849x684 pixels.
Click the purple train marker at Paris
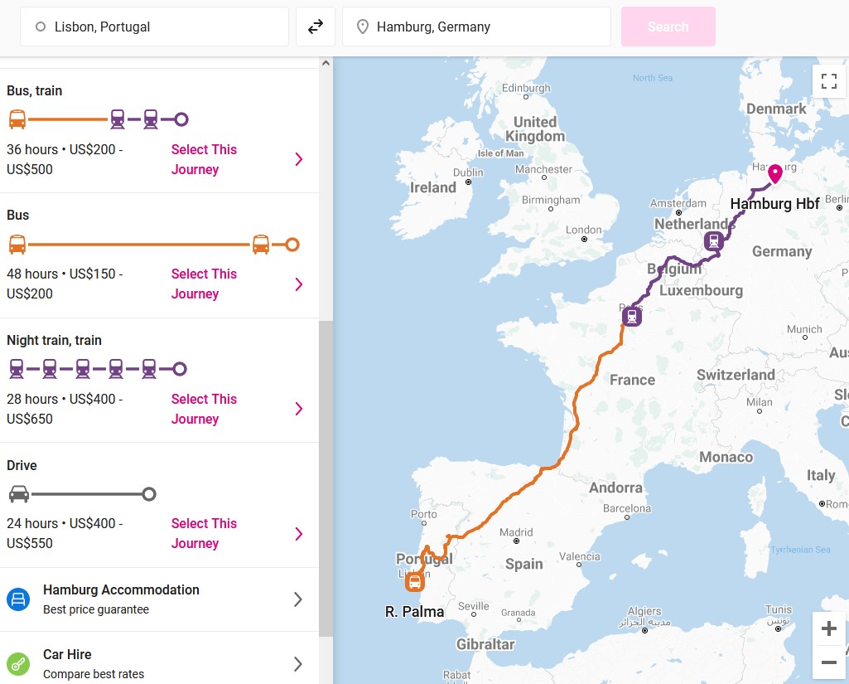click(631, 316)
